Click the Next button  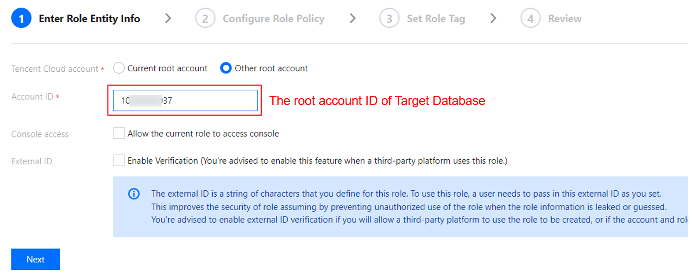(35, 259)
